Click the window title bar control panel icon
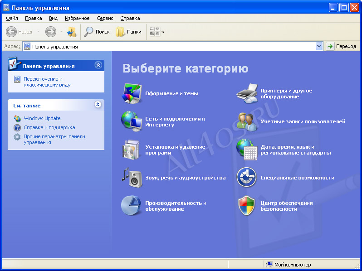 click(x=6, y=8)
